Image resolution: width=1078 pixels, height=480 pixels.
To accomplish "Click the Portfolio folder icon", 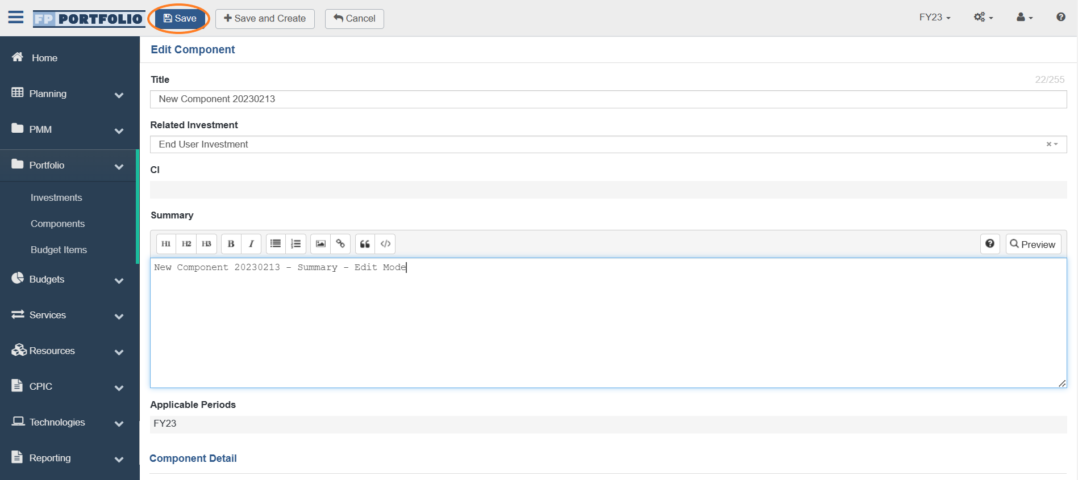I will 18,164.
